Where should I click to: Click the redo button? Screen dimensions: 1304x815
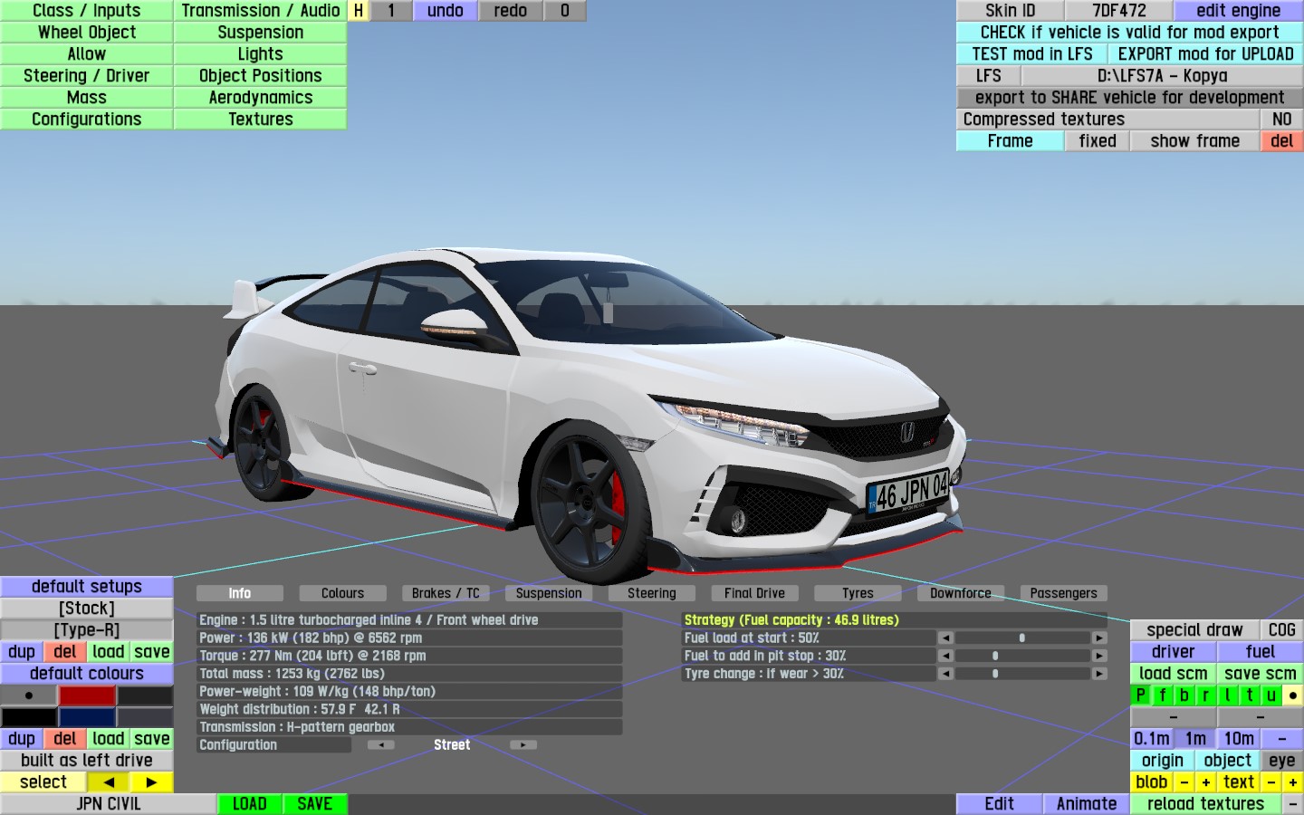point(511,11)
